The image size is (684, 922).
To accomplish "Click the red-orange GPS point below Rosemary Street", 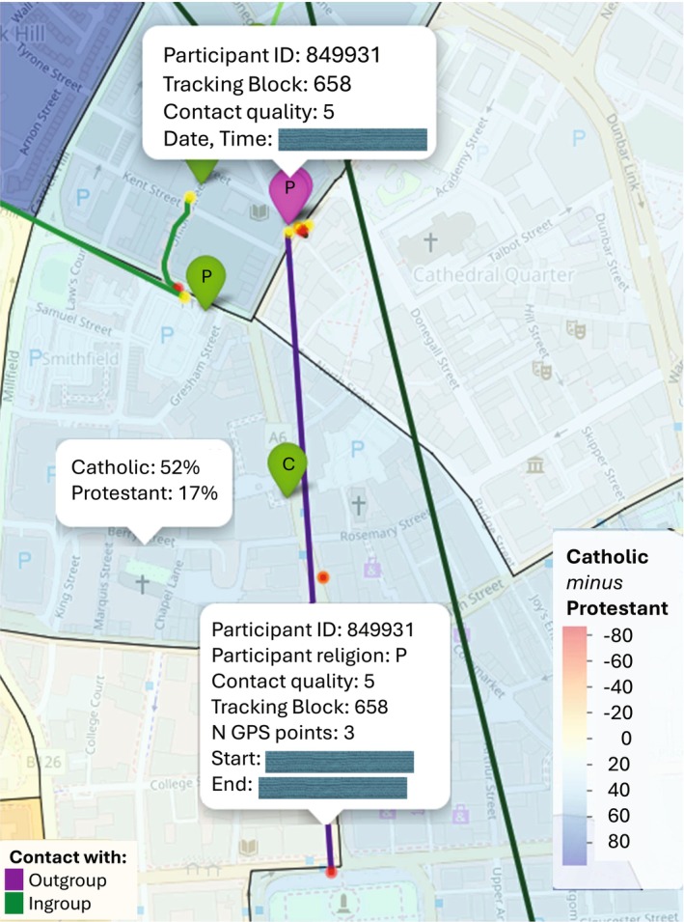I will 322,577.
